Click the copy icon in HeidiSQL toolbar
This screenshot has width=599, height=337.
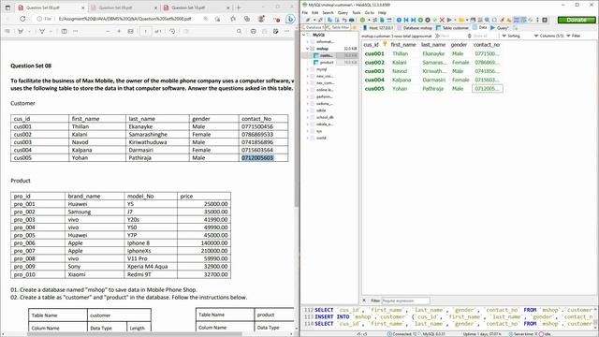(x=330, y=20)
